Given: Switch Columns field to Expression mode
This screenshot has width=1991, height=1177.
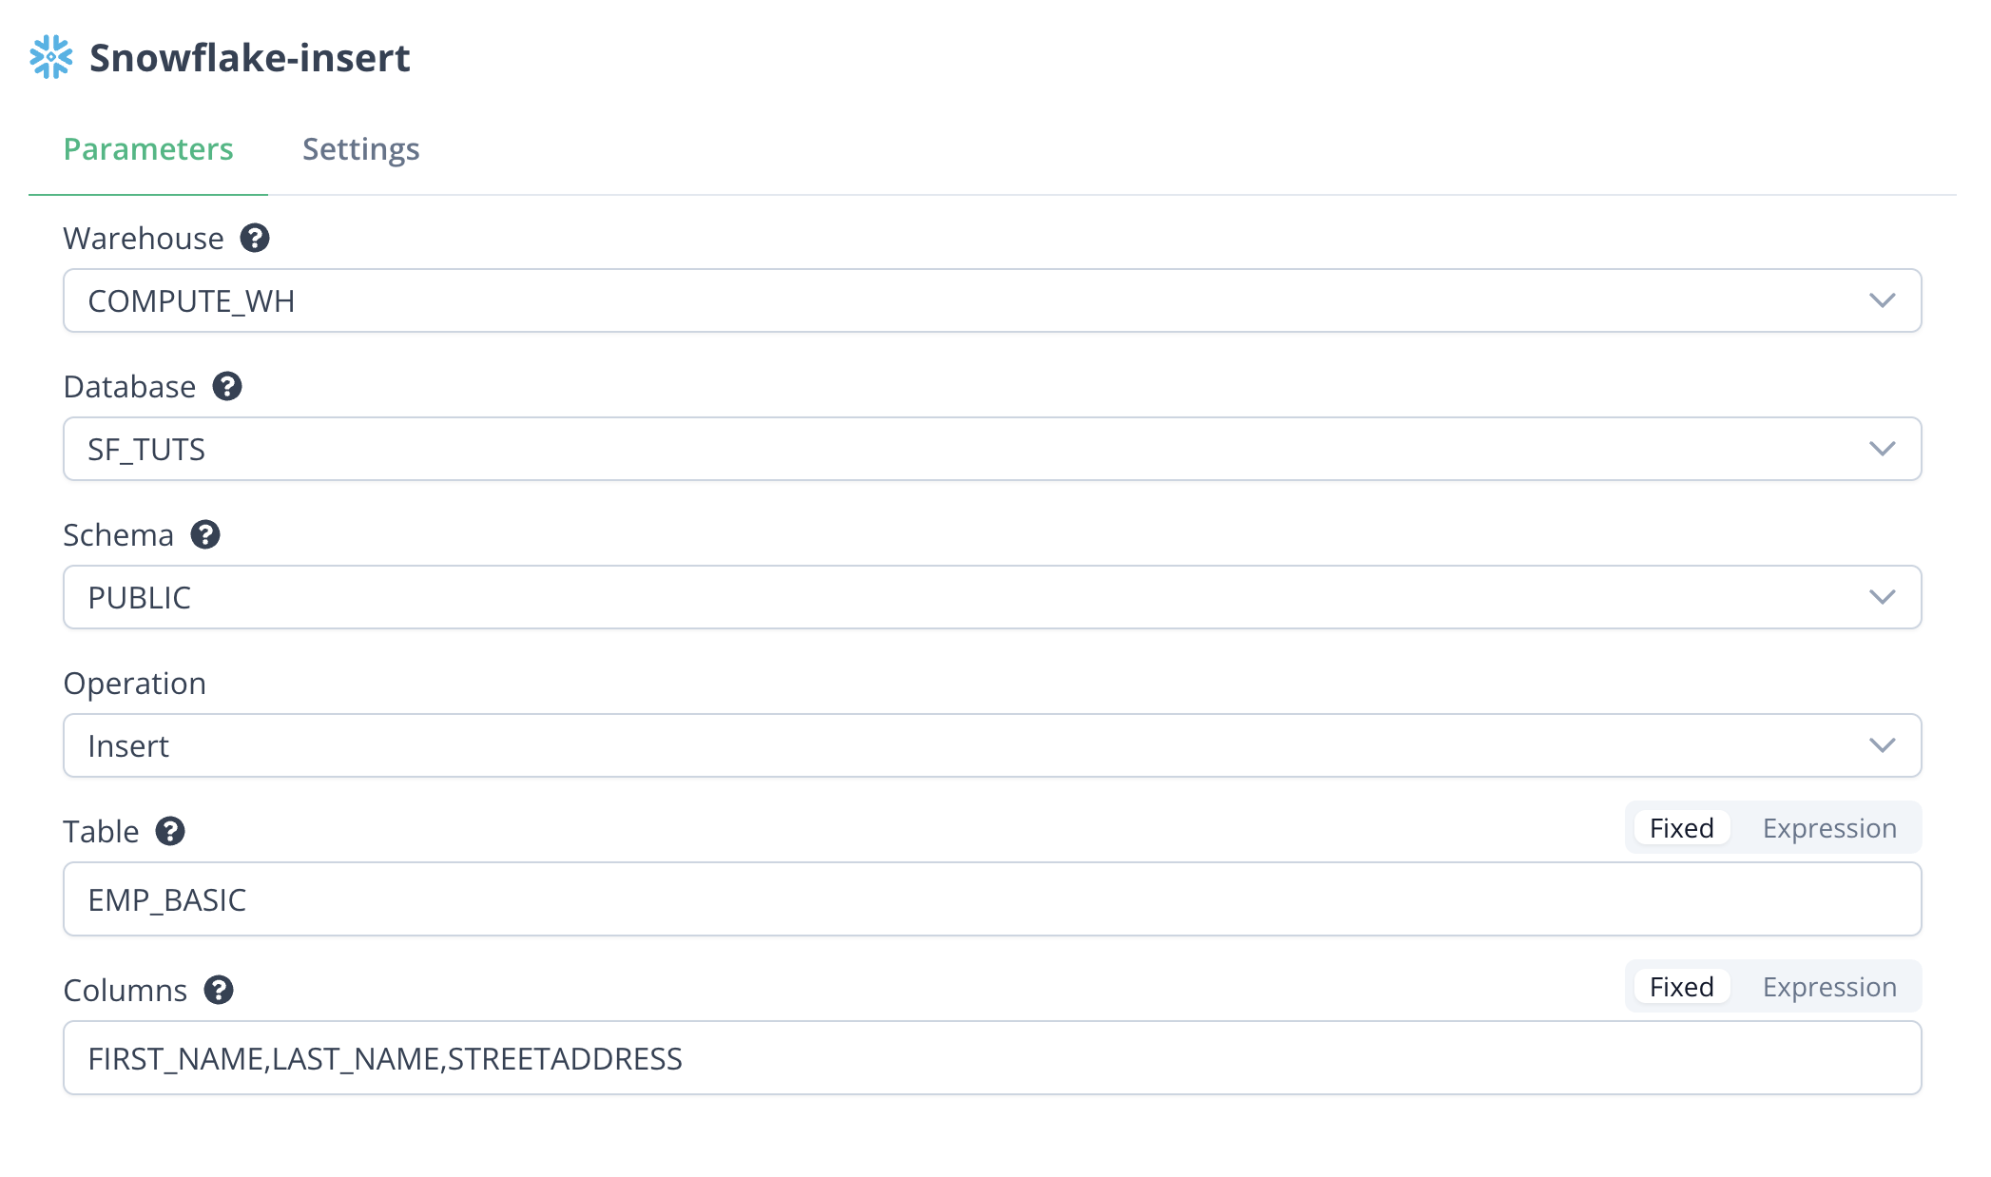Looking at the screenshot, I should 1828,987.
